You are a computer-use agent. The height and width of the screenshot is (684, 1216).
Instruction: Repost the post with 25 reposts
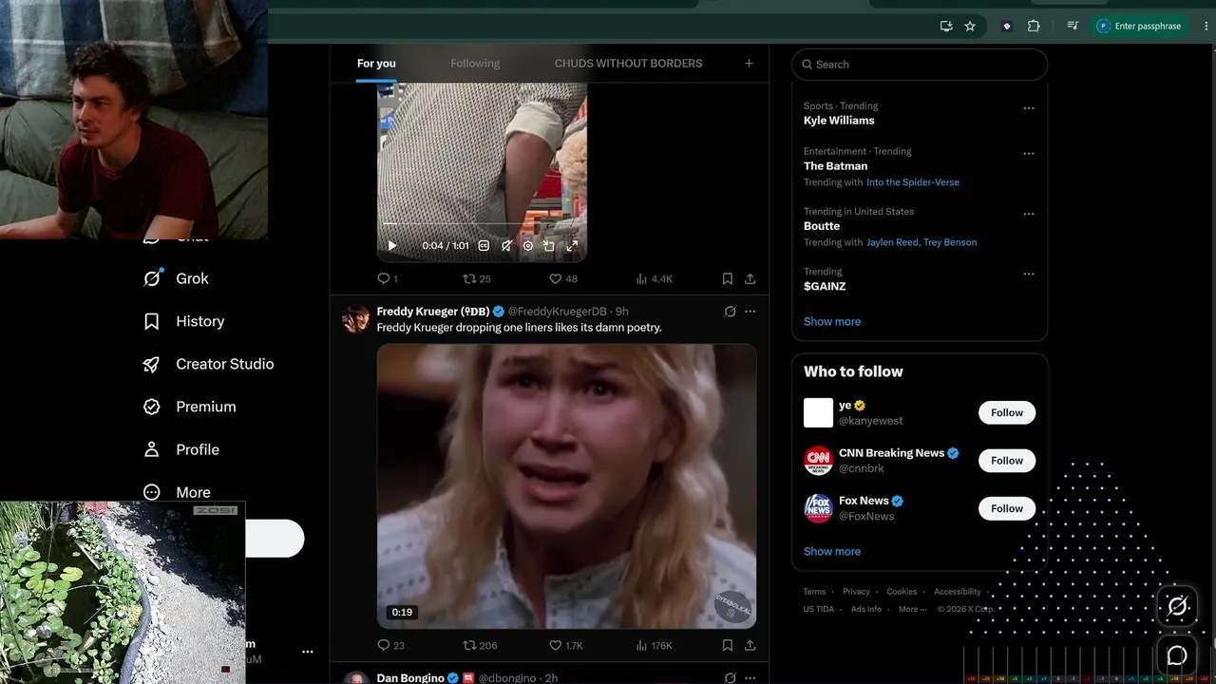pyautogui.click(x=477, y=278)
